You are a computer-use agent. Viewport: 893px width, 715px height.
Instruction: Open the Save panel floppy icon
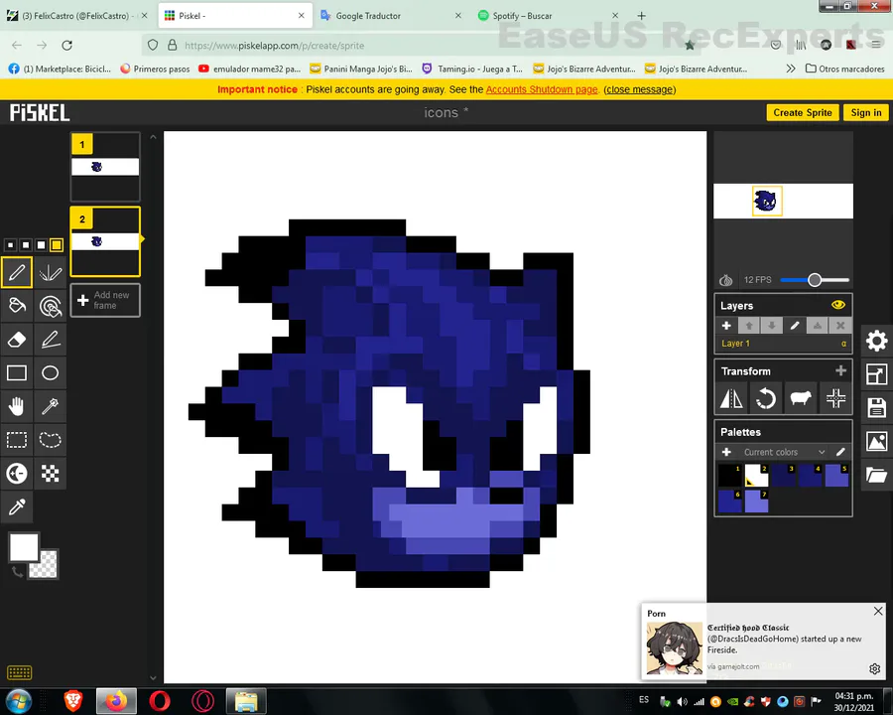(876, 408)
